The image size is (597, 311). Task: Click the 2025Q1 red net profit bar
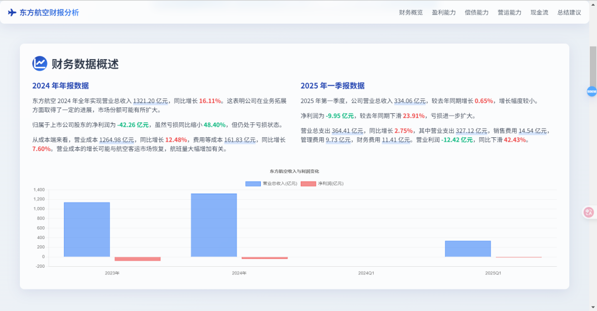[519, 257]
